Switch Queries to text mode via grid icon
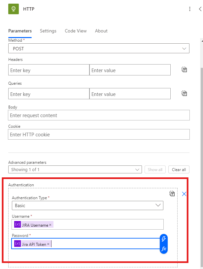 (x=184, y=93)
